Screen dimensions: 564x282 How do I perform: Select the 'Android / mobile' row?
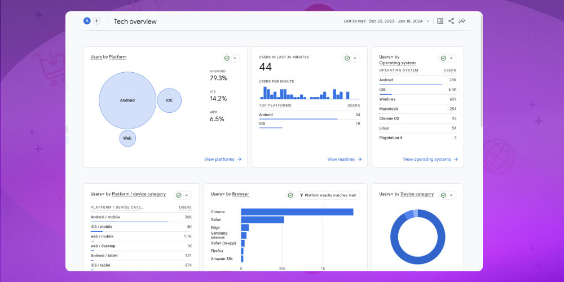141,217
